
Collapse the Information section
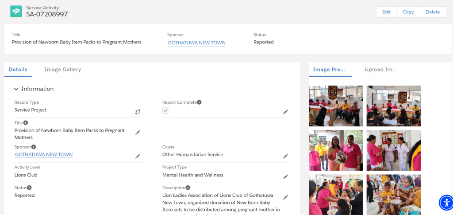[x=16, y=89]
